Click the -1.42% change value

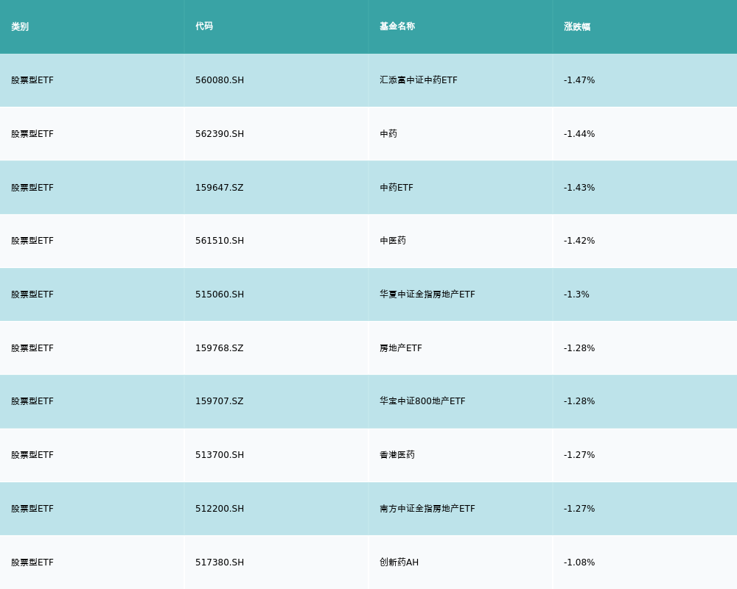579,241
